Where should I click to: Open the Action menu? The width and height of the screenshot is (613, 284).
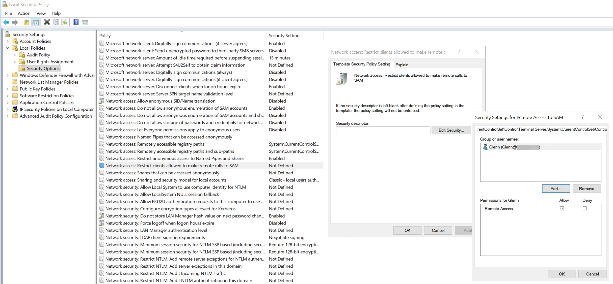[x=24, y=13]
